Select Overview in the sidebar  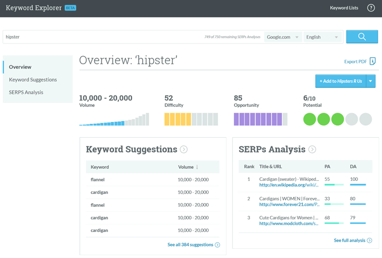20,67
